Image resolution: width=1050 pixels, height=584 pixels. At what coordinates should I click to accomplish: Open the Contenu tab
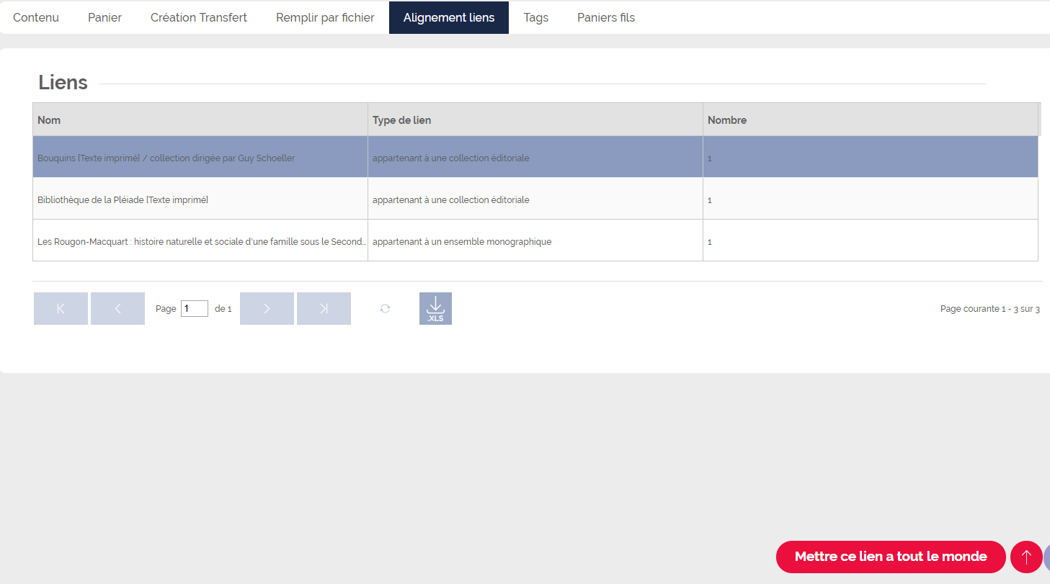[36, 17]
